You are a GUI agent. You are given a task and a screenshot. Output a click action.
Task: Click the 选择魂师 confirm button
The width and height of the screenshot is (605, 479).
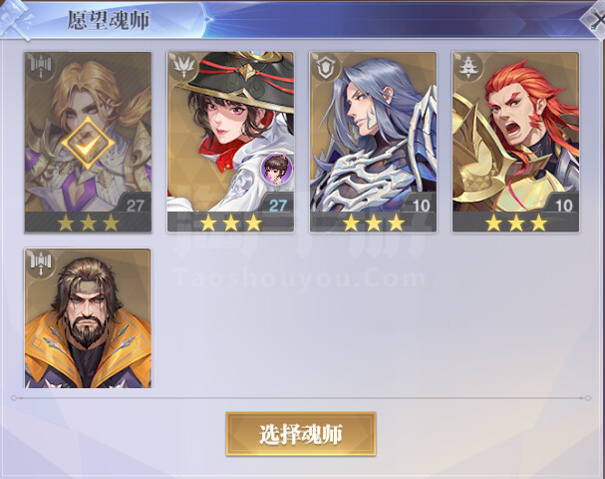[x=301, y=434]
